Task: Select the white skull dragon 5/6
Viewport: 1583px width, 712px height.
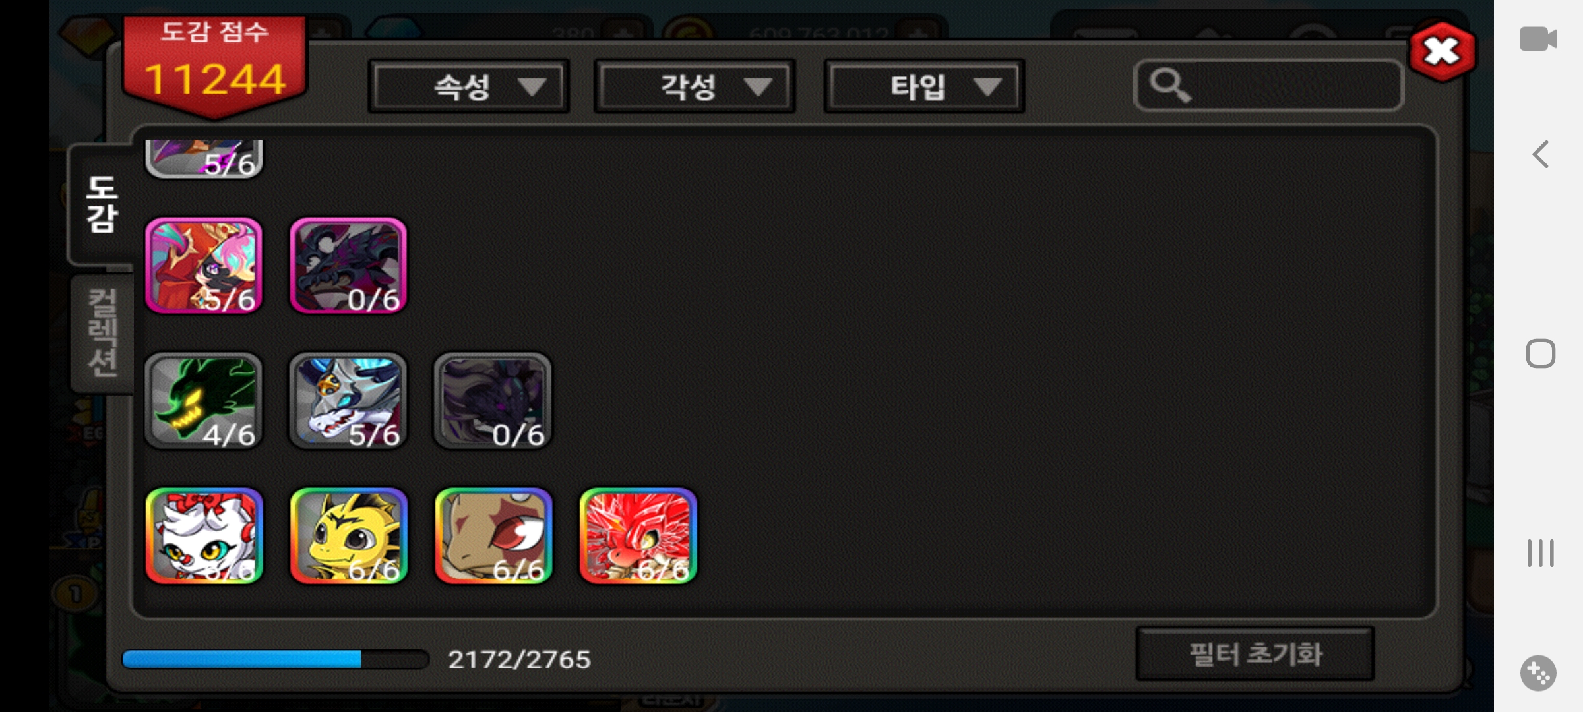Action: click(348, 401)
